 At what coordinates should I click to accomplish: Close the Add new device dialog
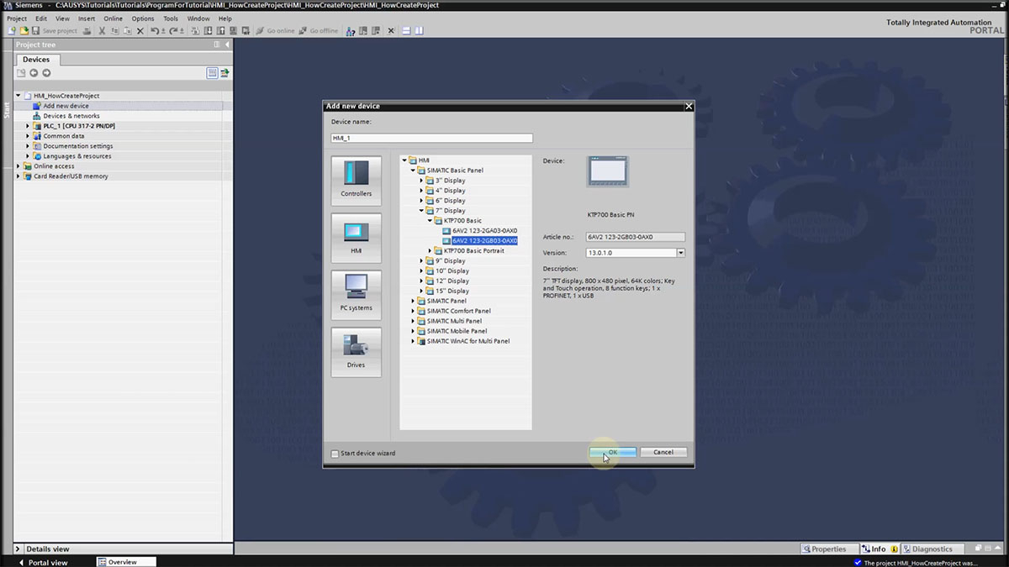[689, 107]
